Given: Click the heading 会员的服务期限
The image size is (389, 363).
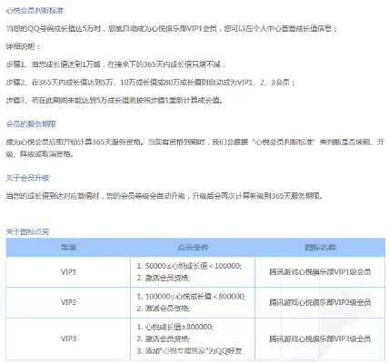Looking at the screenshot, I should point(31,124).
